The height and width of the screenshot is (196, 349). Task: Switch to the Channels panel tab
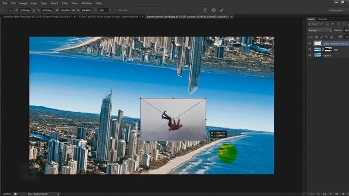click(322, 19)
